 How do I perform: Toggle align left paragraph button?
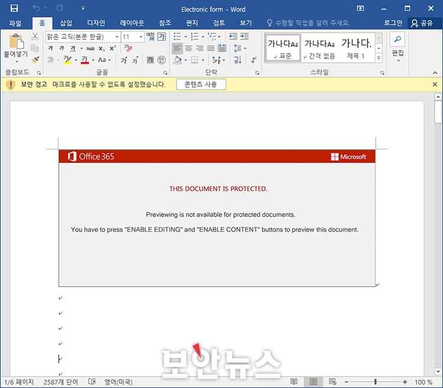point(177,48)
